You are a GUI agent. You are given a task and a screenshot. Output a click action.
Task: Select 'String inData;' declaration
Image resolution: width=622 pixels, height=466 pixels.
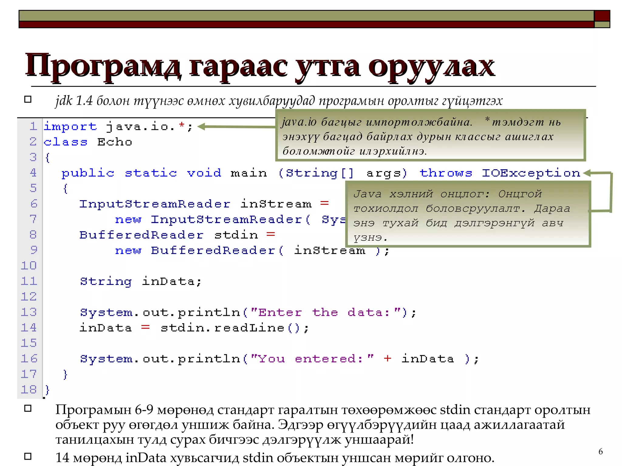(141, 281)
